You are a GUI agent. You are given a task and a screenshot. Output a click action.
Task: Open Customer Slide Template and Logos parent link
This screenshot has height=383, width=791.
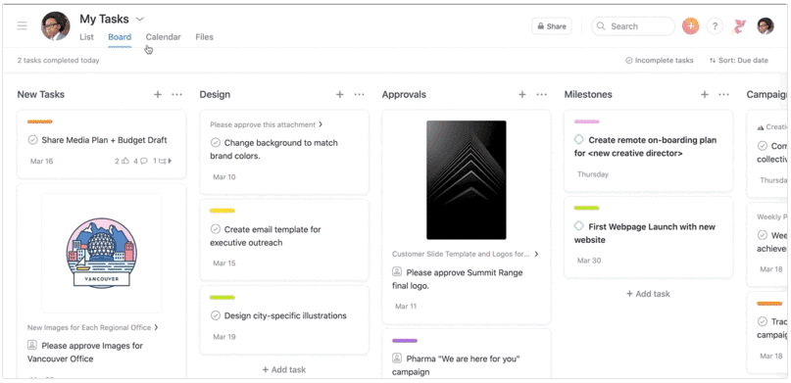pyautogui.click(x=466, y=254)
